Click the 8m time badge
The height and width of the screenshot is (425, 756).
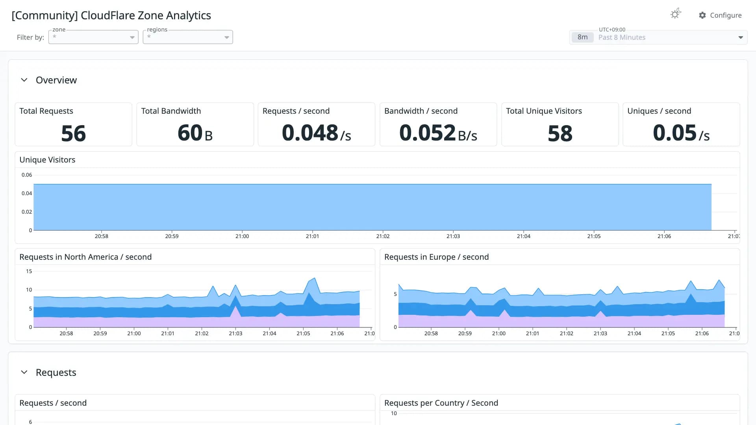click(582, 37)
